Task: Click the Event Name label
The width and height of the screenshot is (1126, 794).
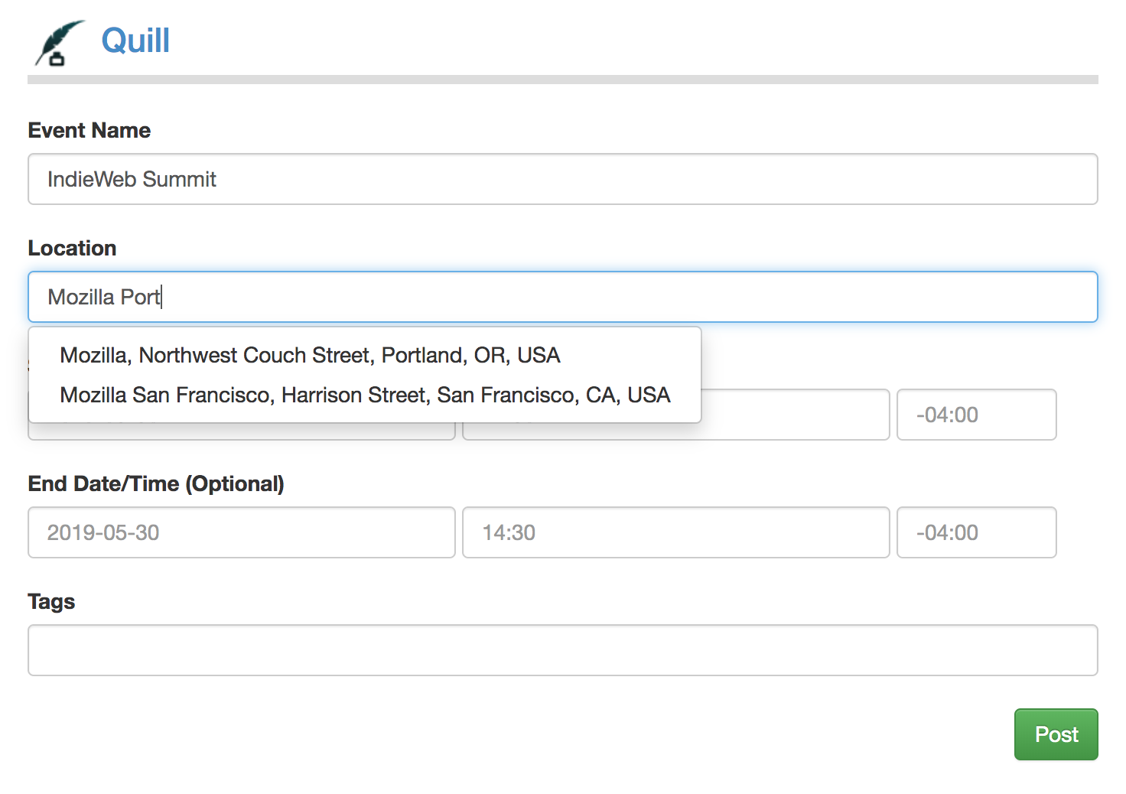Action: coord(89,131)
